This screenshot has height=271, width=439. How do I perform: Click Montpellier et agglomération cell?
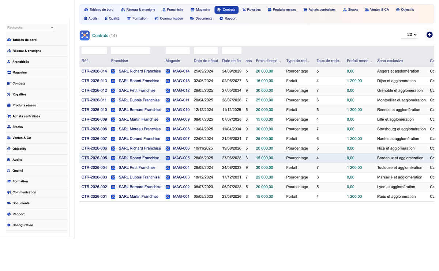coord(401,100)
